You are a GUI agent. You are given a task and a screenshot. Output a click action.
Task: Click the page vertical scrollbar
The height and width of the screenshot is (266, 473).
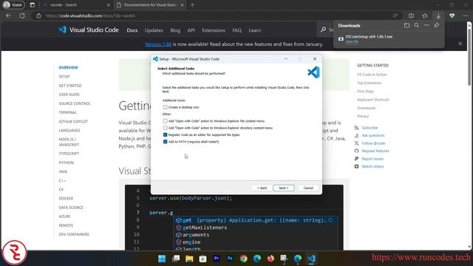(469, 56)
